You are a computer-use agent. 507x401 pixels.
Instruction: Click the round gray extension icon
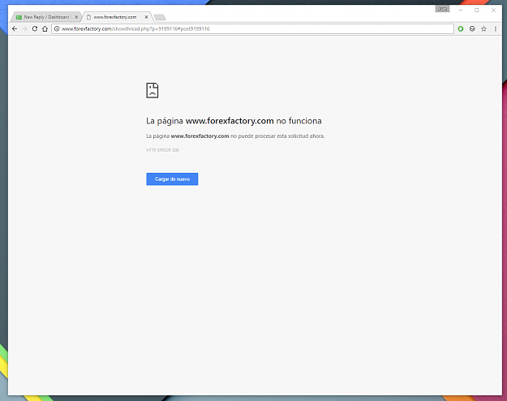coord(472,28)
